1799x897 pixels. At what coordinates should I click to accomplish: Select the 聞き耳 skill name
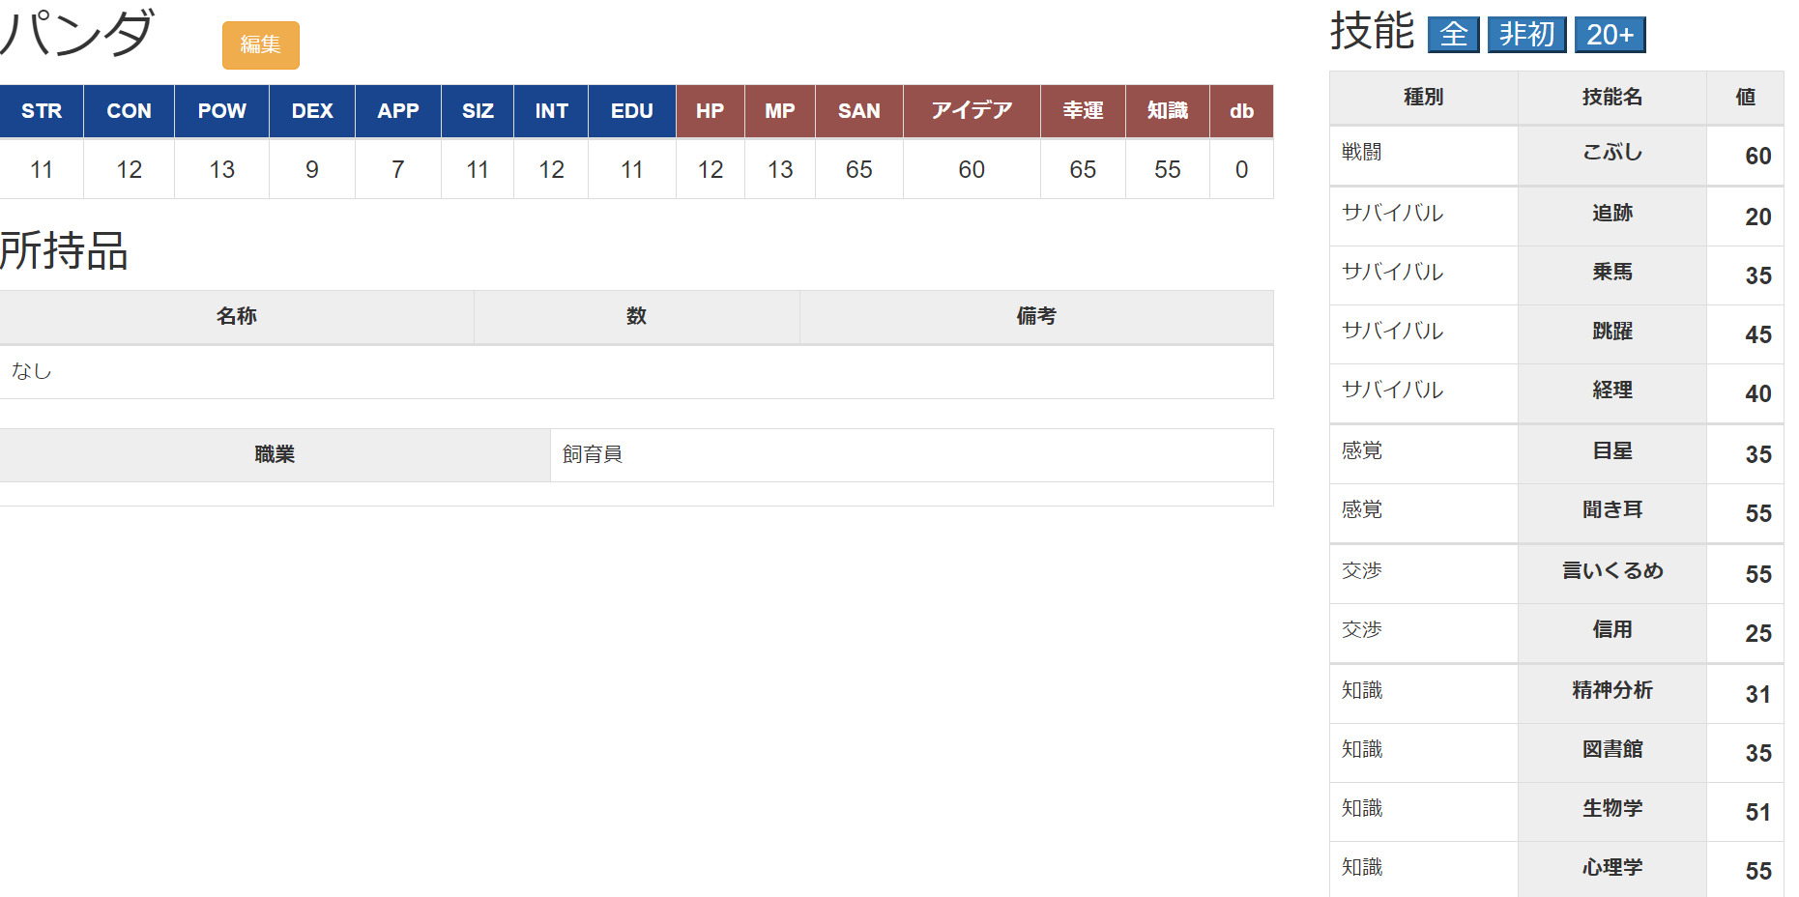pos(1611,510)
